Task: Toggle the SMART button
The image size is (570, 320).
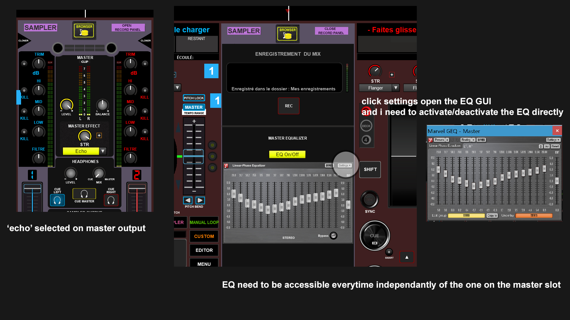Action: [x=389, y=252]
